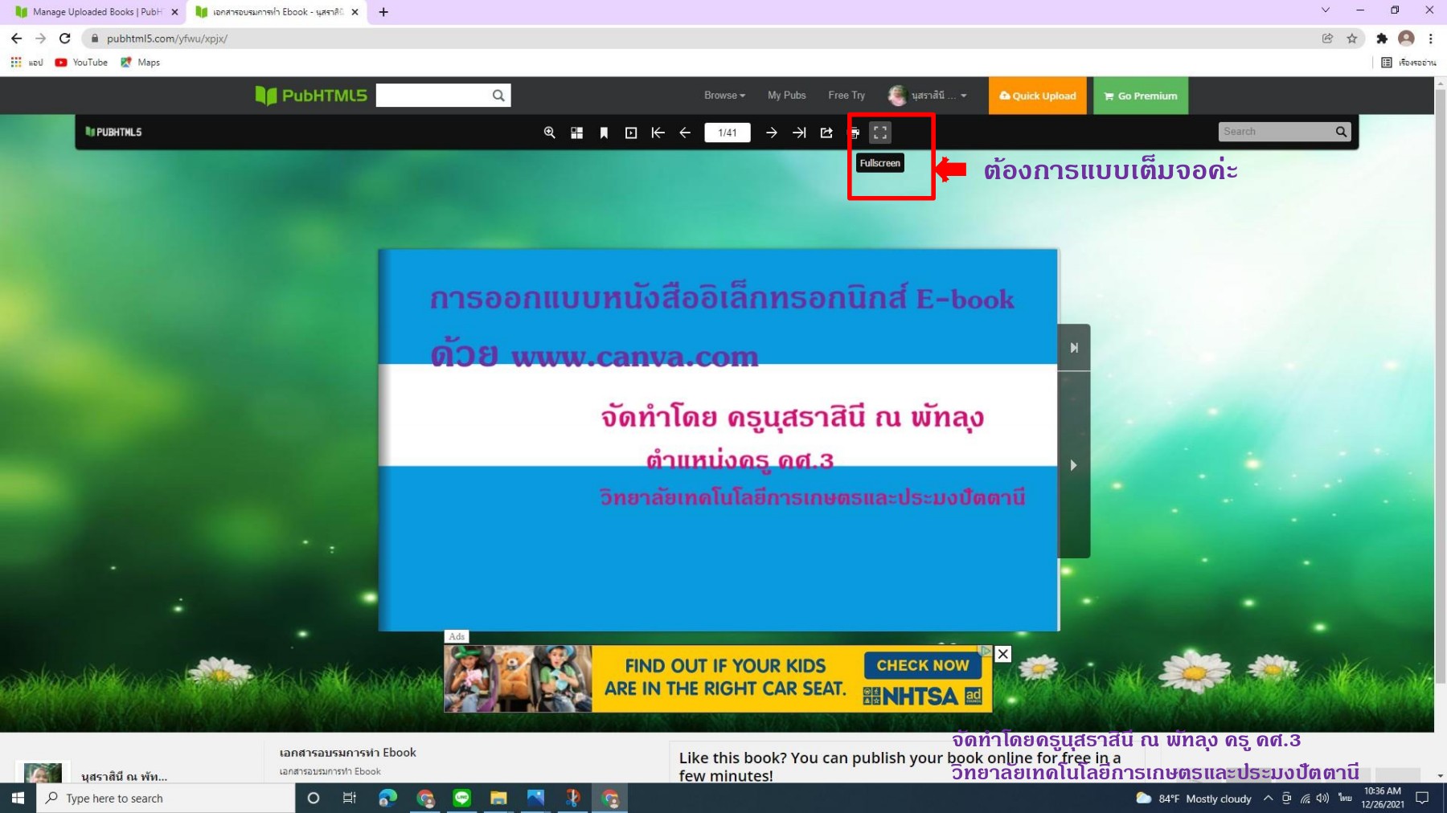Open the bookmarks panel

click(605, 133)
